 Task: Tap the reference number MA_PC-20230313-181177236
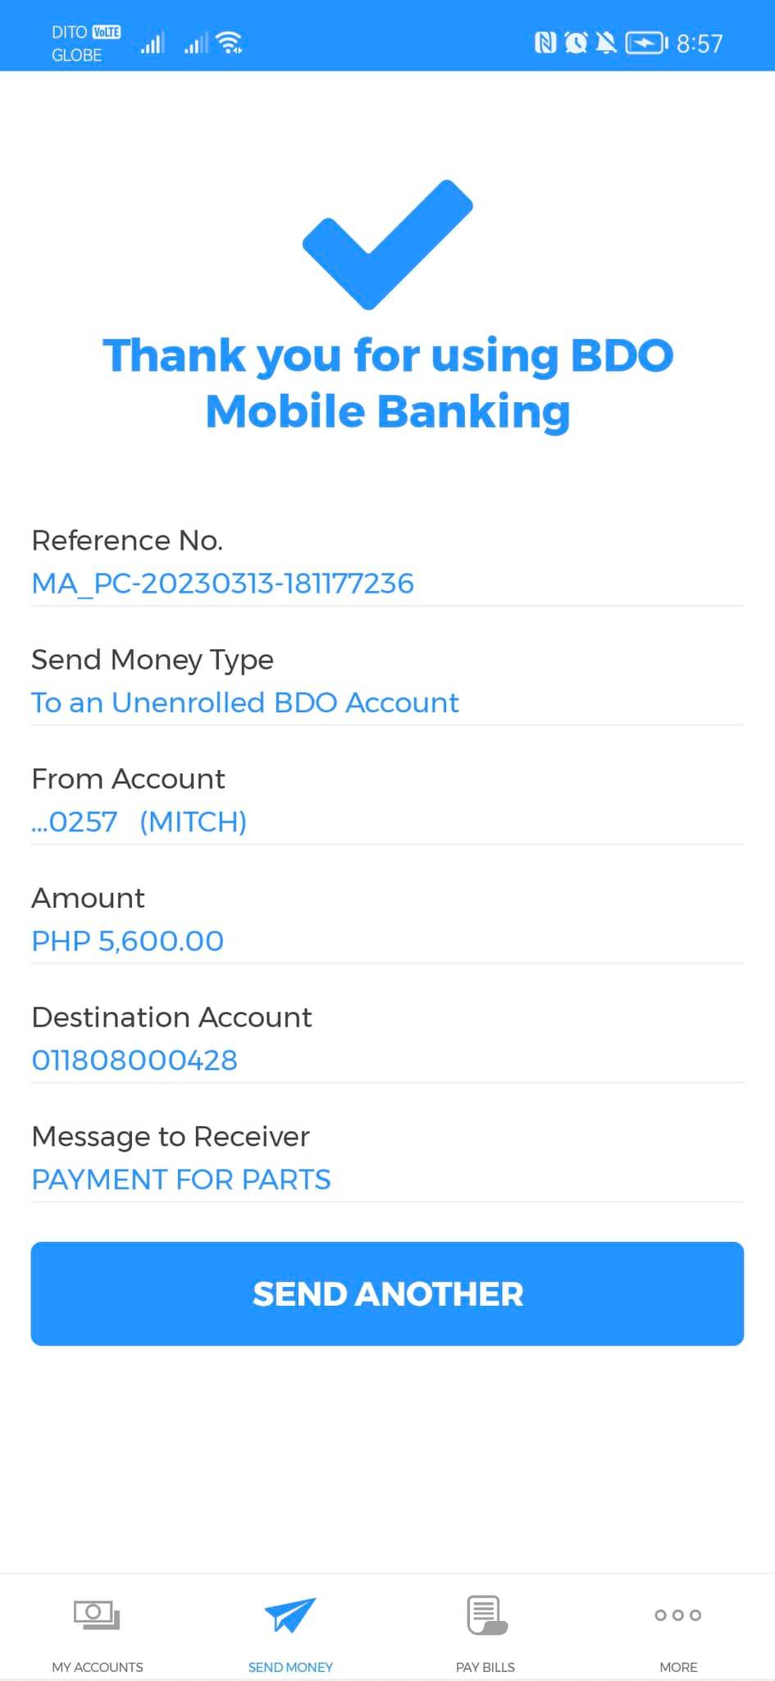(222, 584)
